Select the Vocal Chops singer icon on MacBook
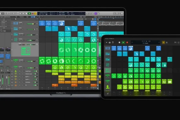Screen dimensions: 180x120 pyautogui.click(x=16, y=71)
